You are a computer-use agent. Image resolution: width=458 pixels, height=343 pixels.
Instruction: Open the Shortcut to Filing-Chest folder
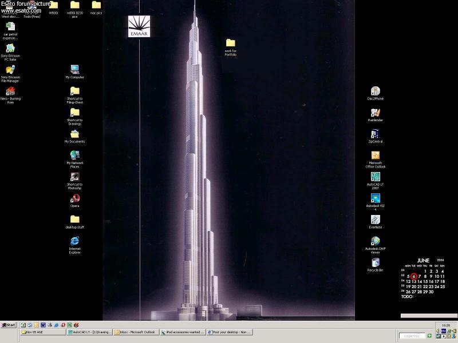(x=75, y=95)
